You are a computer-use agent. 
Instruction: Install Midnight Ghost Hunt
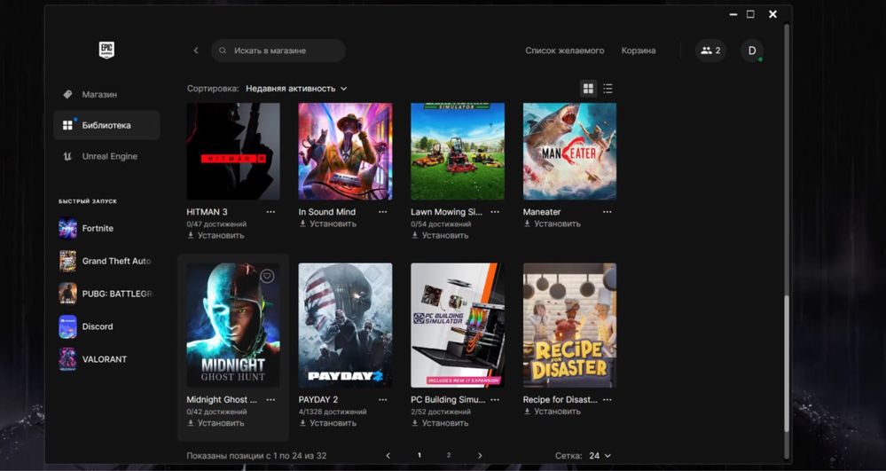[216, 423]
